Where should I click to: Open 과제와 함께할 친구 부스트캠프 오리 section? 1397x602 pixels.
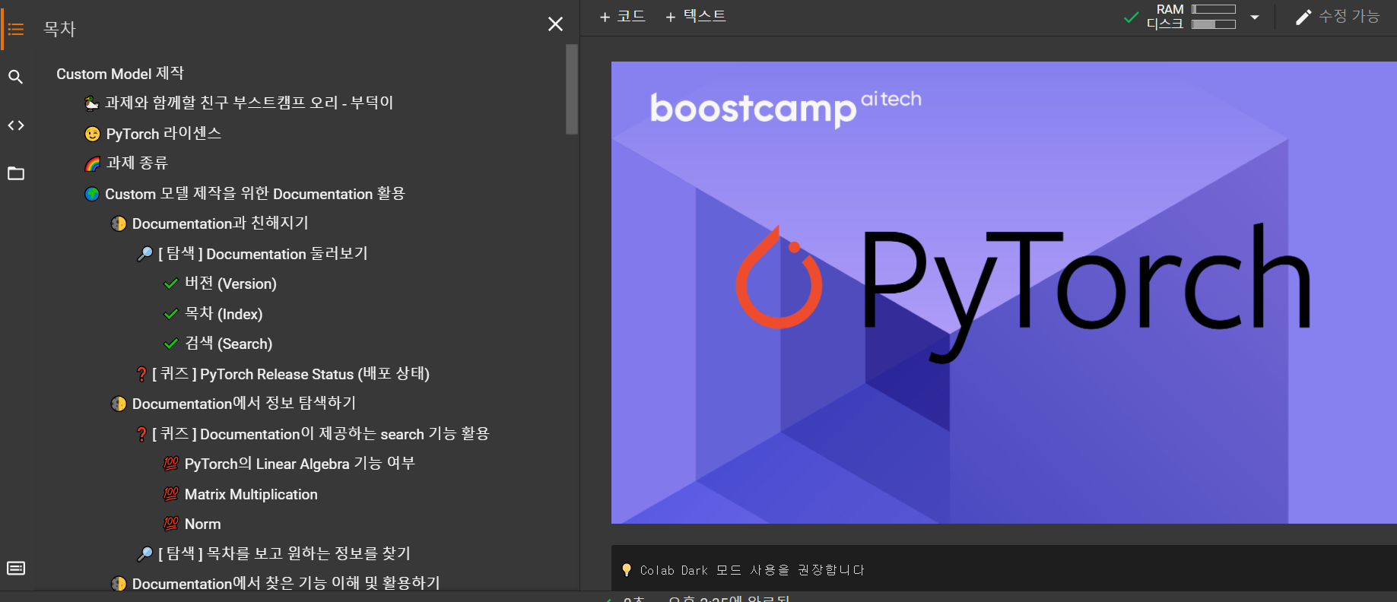[238, 103]
